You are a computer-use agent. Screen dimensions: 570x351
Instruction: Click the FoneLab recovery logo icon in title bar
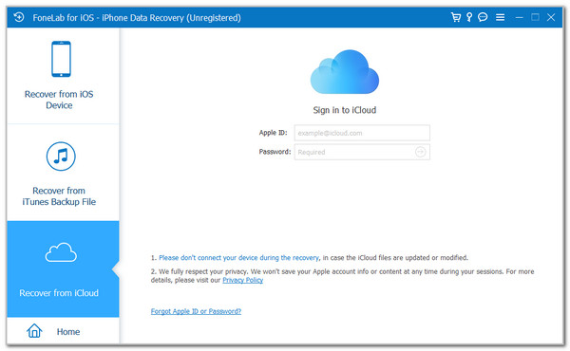19,17
